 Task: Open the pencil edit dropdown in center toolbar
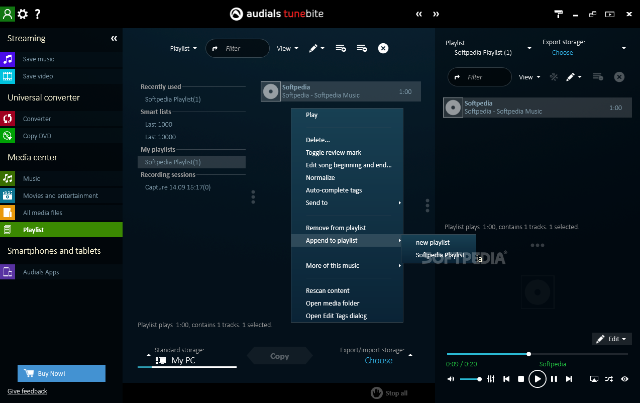tap(316, 48)
